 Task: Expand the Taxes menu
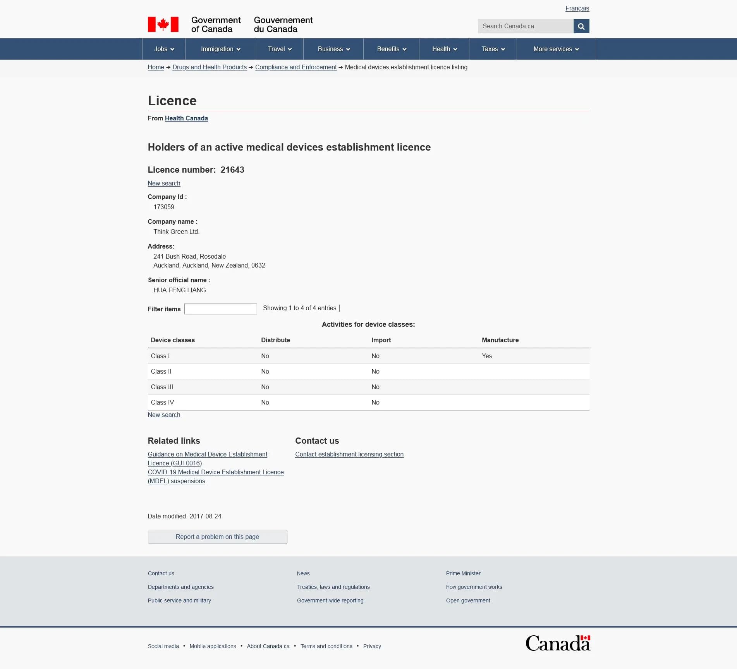coord(493,49)
